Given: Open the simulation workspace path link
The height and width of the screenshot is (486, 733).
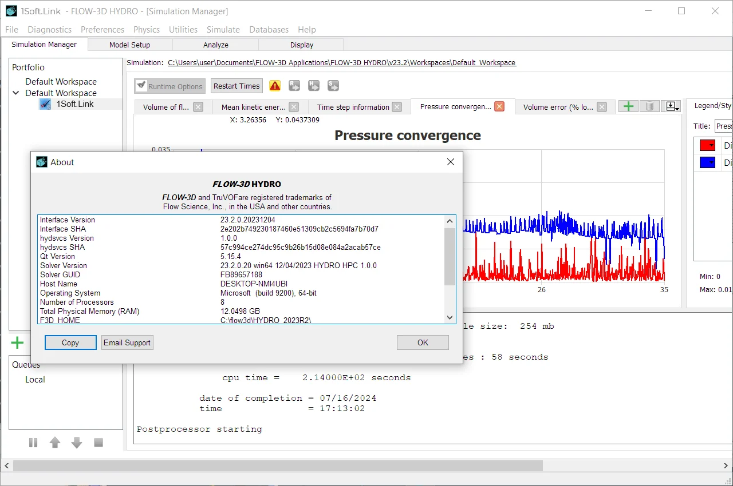Looking at the screenshot, I should click(342, 62).
